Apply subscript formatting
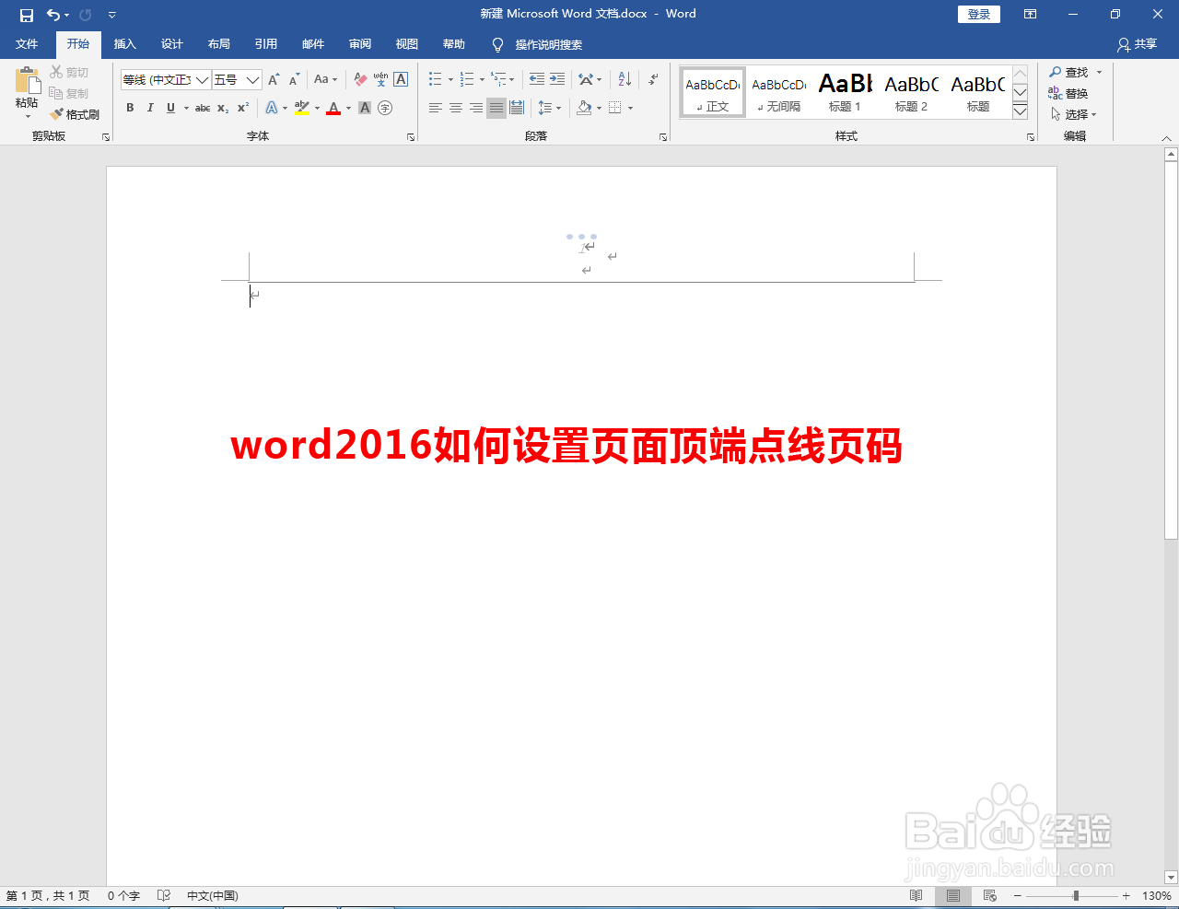This screenshot has width=1179, height=909. point(222,109)
